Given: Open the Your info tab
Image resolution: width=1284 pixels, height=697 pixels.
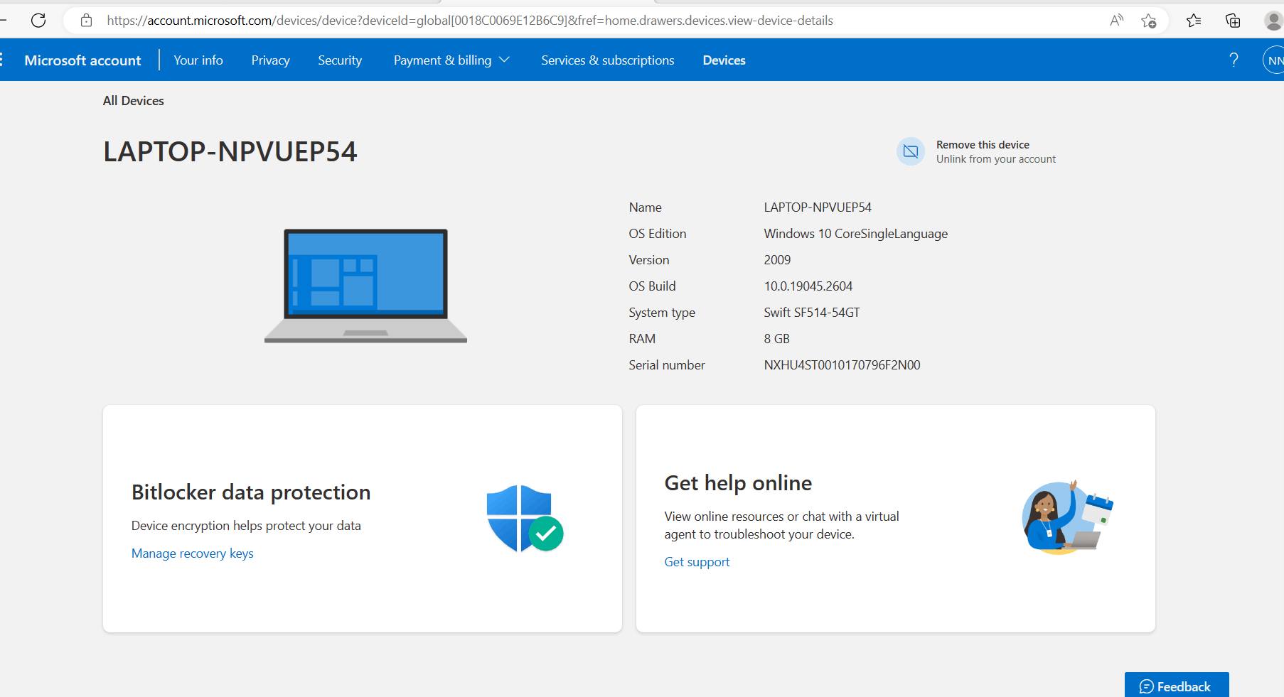Looking at the screenshot, I should coord(198,60).
